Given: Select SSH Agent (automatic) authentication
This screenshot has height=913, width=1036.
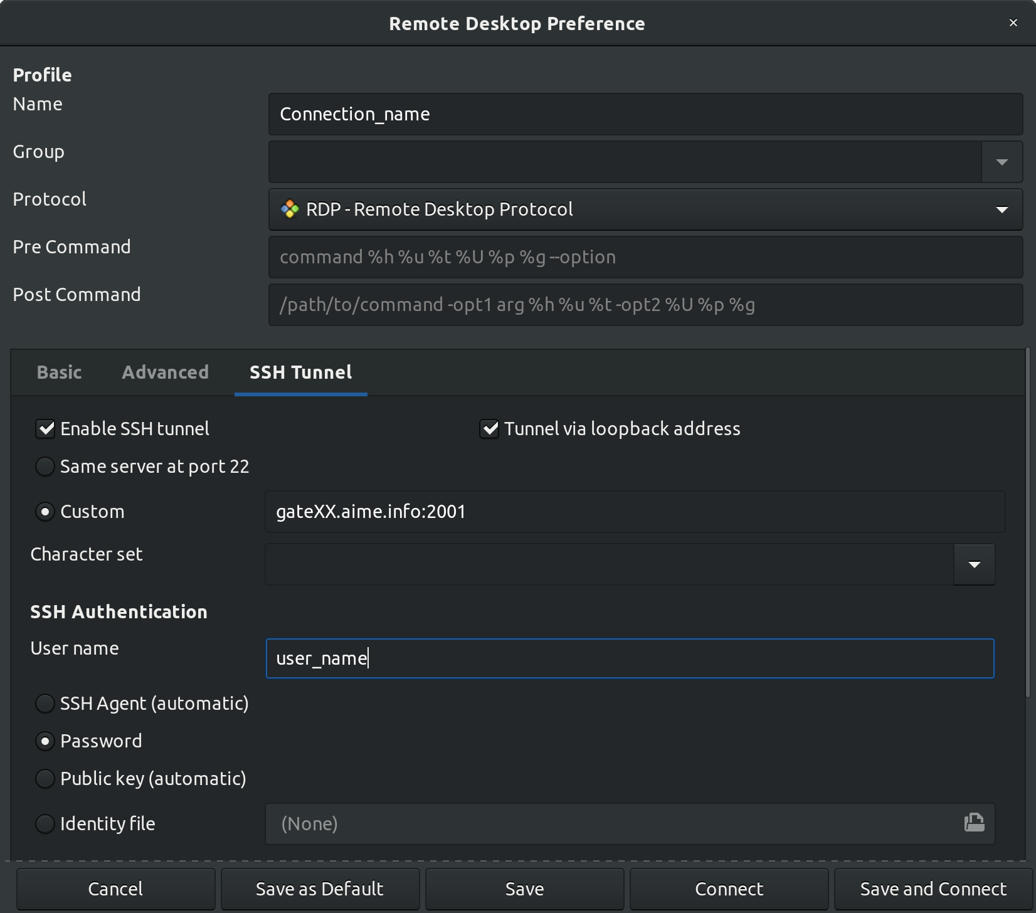Looking at the screenshot, I should point(45,704).
